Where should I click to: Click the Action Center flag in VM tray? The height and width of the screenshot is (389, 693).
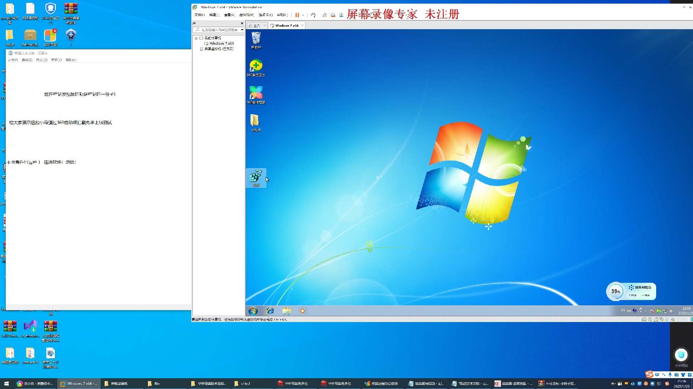652,311
